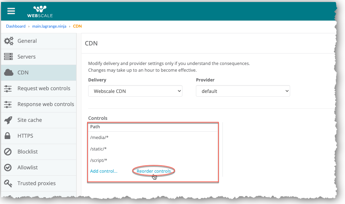Image resolution: width=345 pixels, height=204 pixels.
Task: Open the Provider dropdown
Action: (243, 91)
